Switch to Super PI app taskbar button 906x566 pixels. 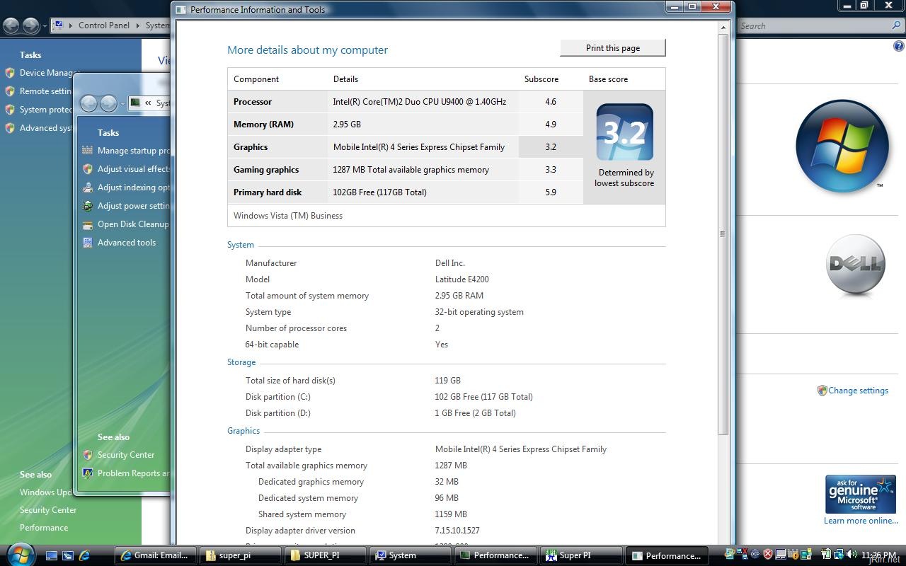[580, 555]
